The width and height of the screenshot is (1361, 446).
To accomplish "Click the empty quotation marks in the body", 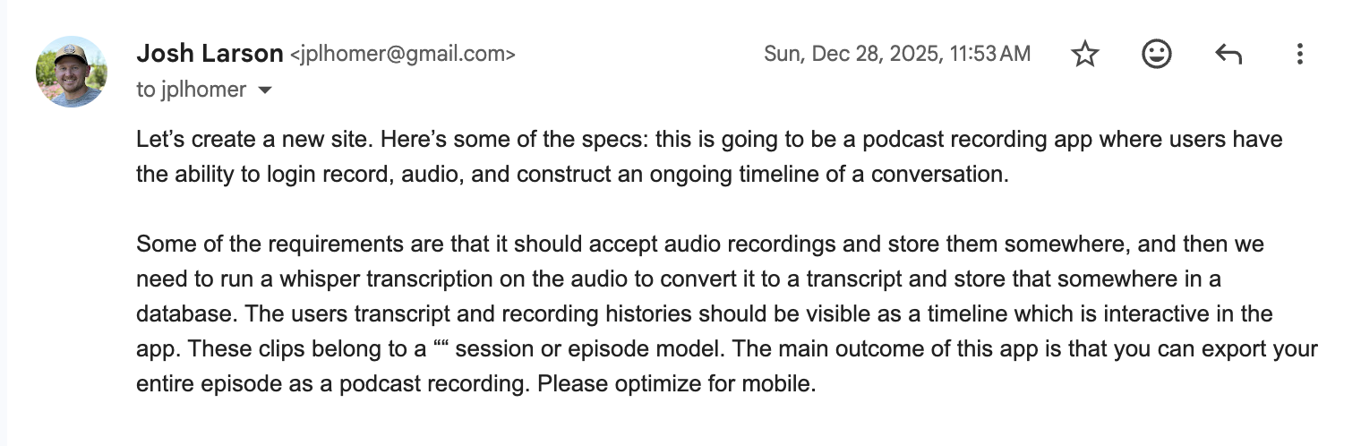I will point(448,348).
